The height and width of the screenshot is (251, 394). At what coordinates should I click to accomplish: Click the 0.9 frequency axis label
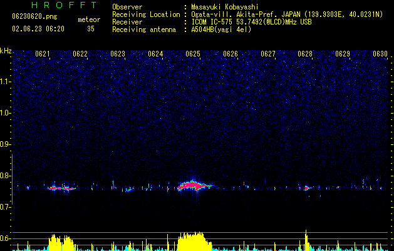pyautogui.click(x=6, y=144)
